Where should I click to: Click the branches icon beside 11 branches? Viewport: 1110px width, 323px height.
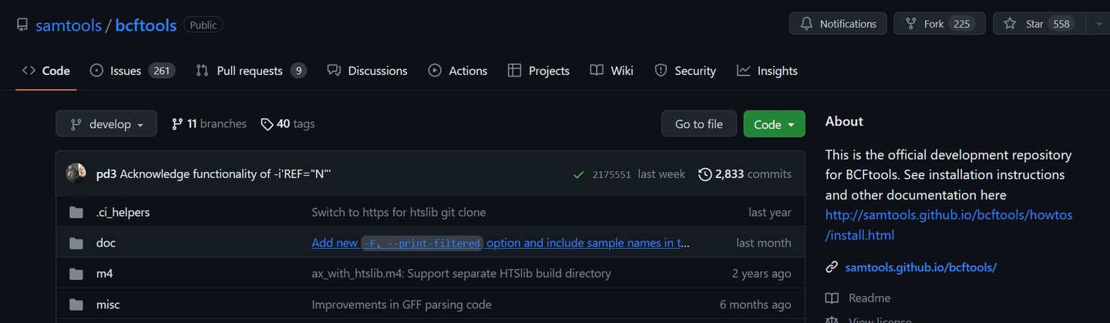click(x=177, y=124)
